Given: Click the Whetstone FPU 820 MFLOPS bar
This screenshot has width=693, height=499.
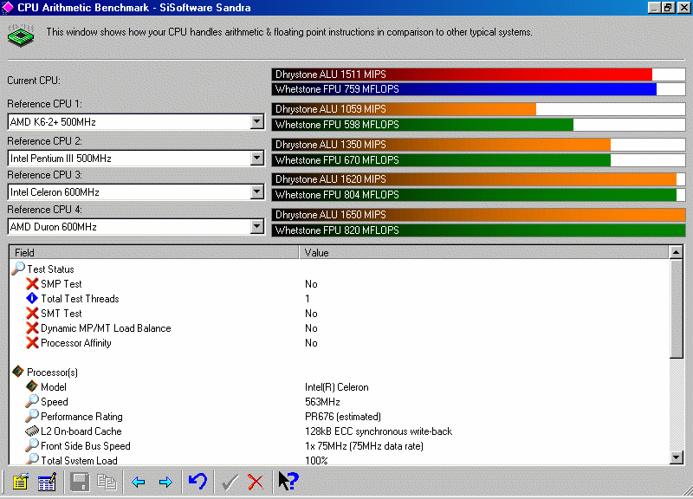Looking at the screenshot, I should pyautogui.click(x=478, y=230).
